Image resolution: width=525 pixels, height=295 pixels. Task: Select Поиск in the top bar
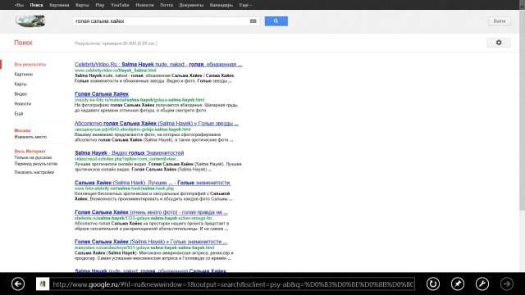36,5
